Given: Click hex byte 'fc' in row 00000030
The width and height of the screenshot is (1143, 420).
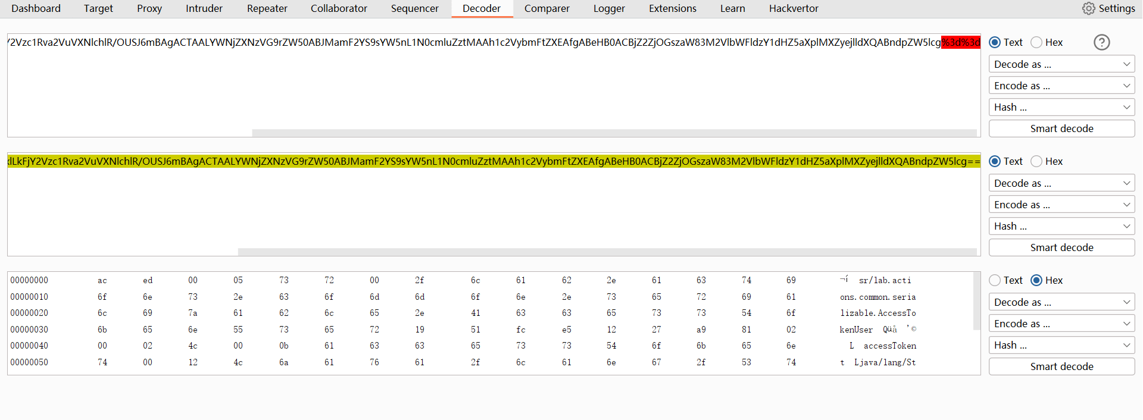Looking at the screenshot, I should point(521,330).
